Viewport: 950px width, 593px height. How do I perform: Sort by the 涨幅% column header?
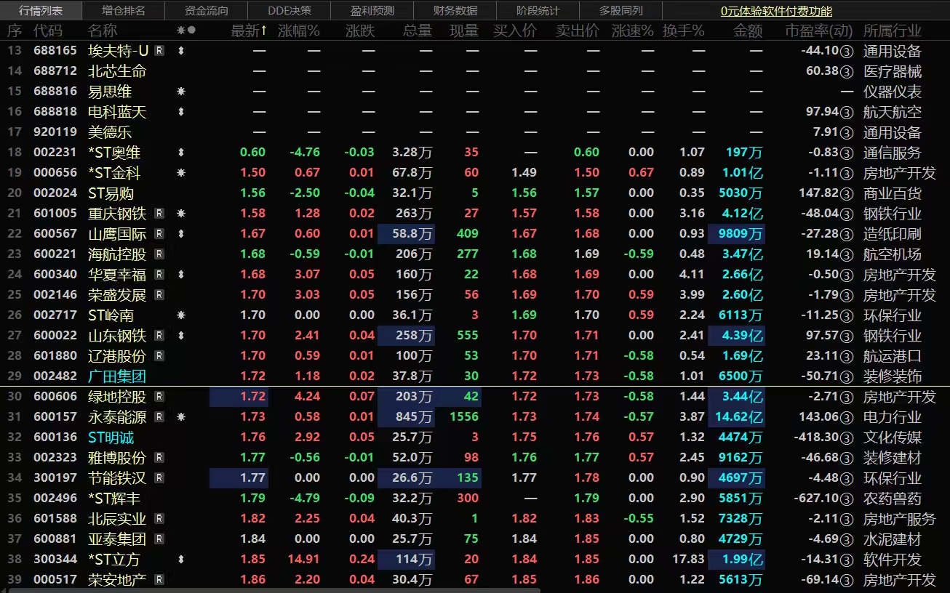299,31
